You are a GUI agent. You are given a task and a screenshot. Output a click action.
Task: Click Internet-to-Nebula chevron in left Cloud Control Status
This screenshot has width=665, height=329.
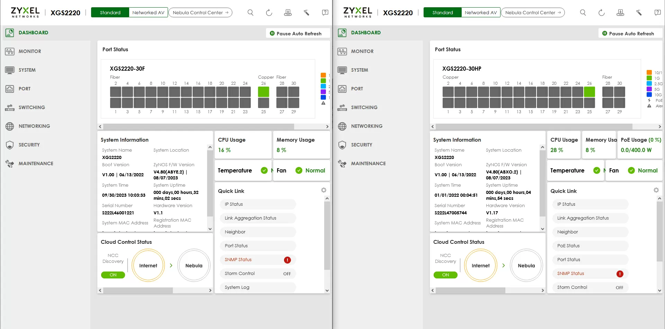pyautogui.click(x=171, y=266)
